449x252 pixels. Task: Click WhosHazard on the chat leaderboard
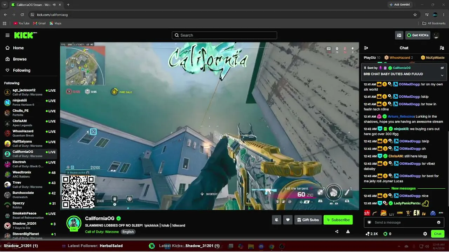pos(399,58)
